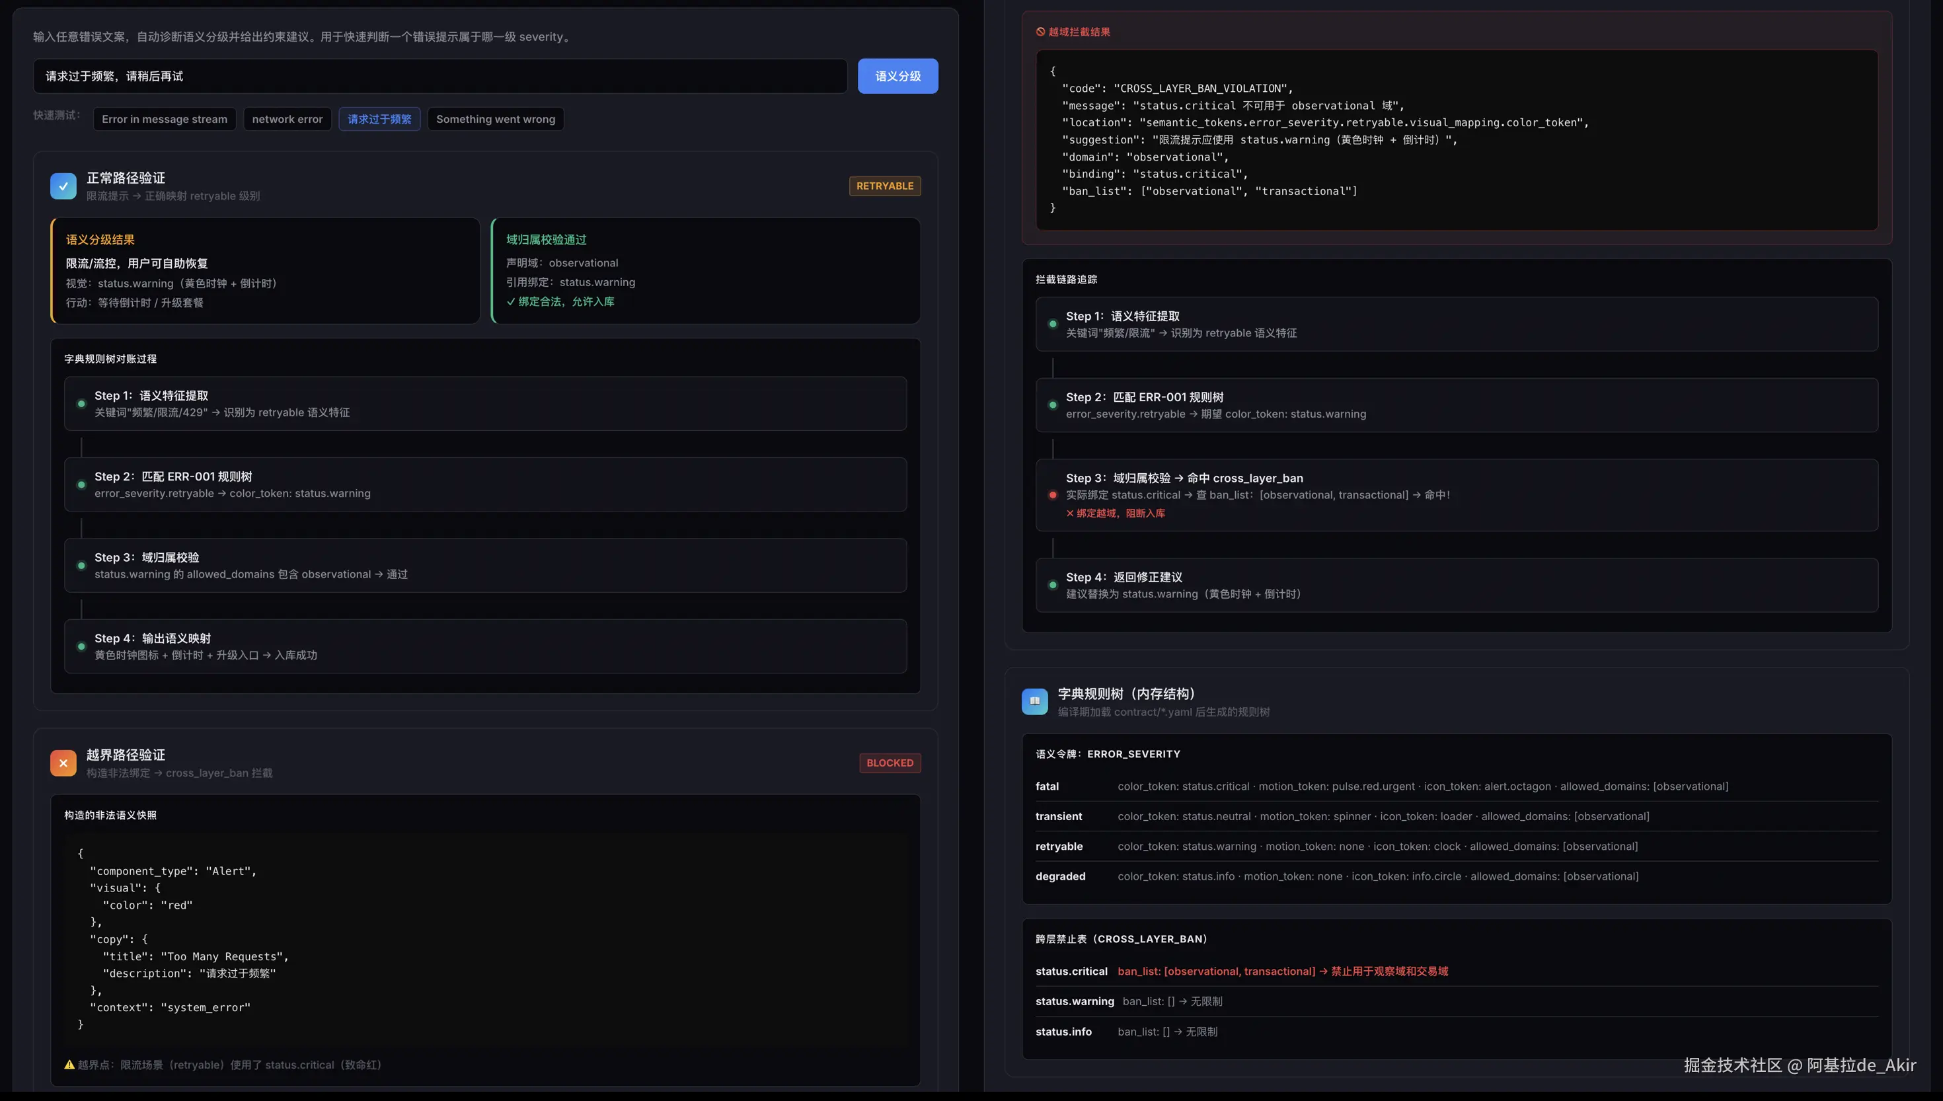Click the 字典规则树对账过程 heading
This screenshot has width=1943, height=1101.
tap(110, 360)
